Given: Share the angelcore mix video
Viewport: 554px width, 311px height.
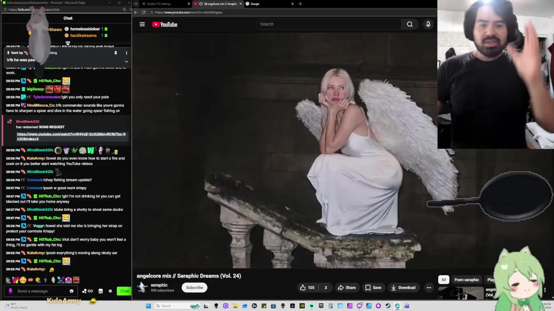Looking at the screenshot, I should pyautogui.click(x=347, y=288).
